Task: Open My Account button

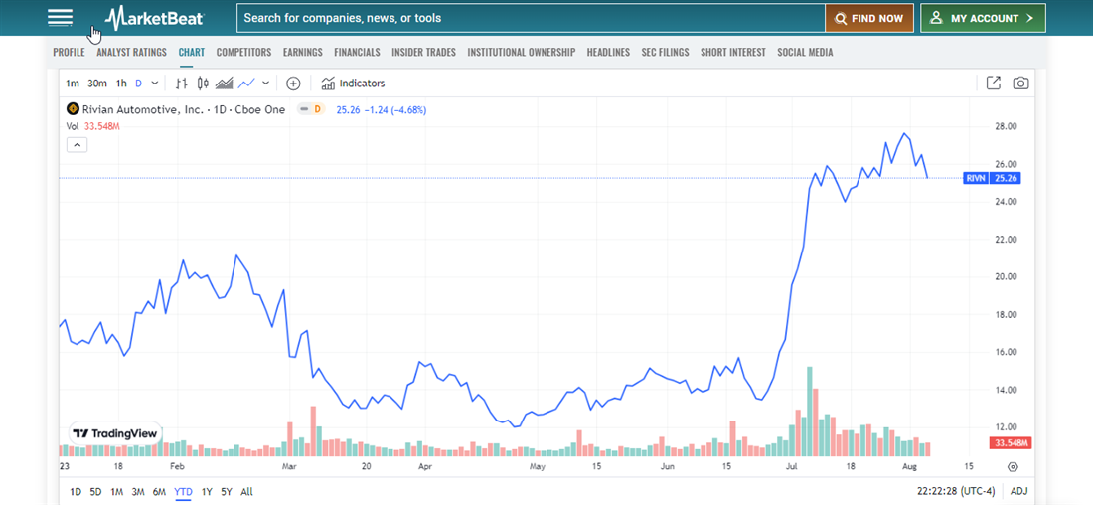Action: point(983,18)
